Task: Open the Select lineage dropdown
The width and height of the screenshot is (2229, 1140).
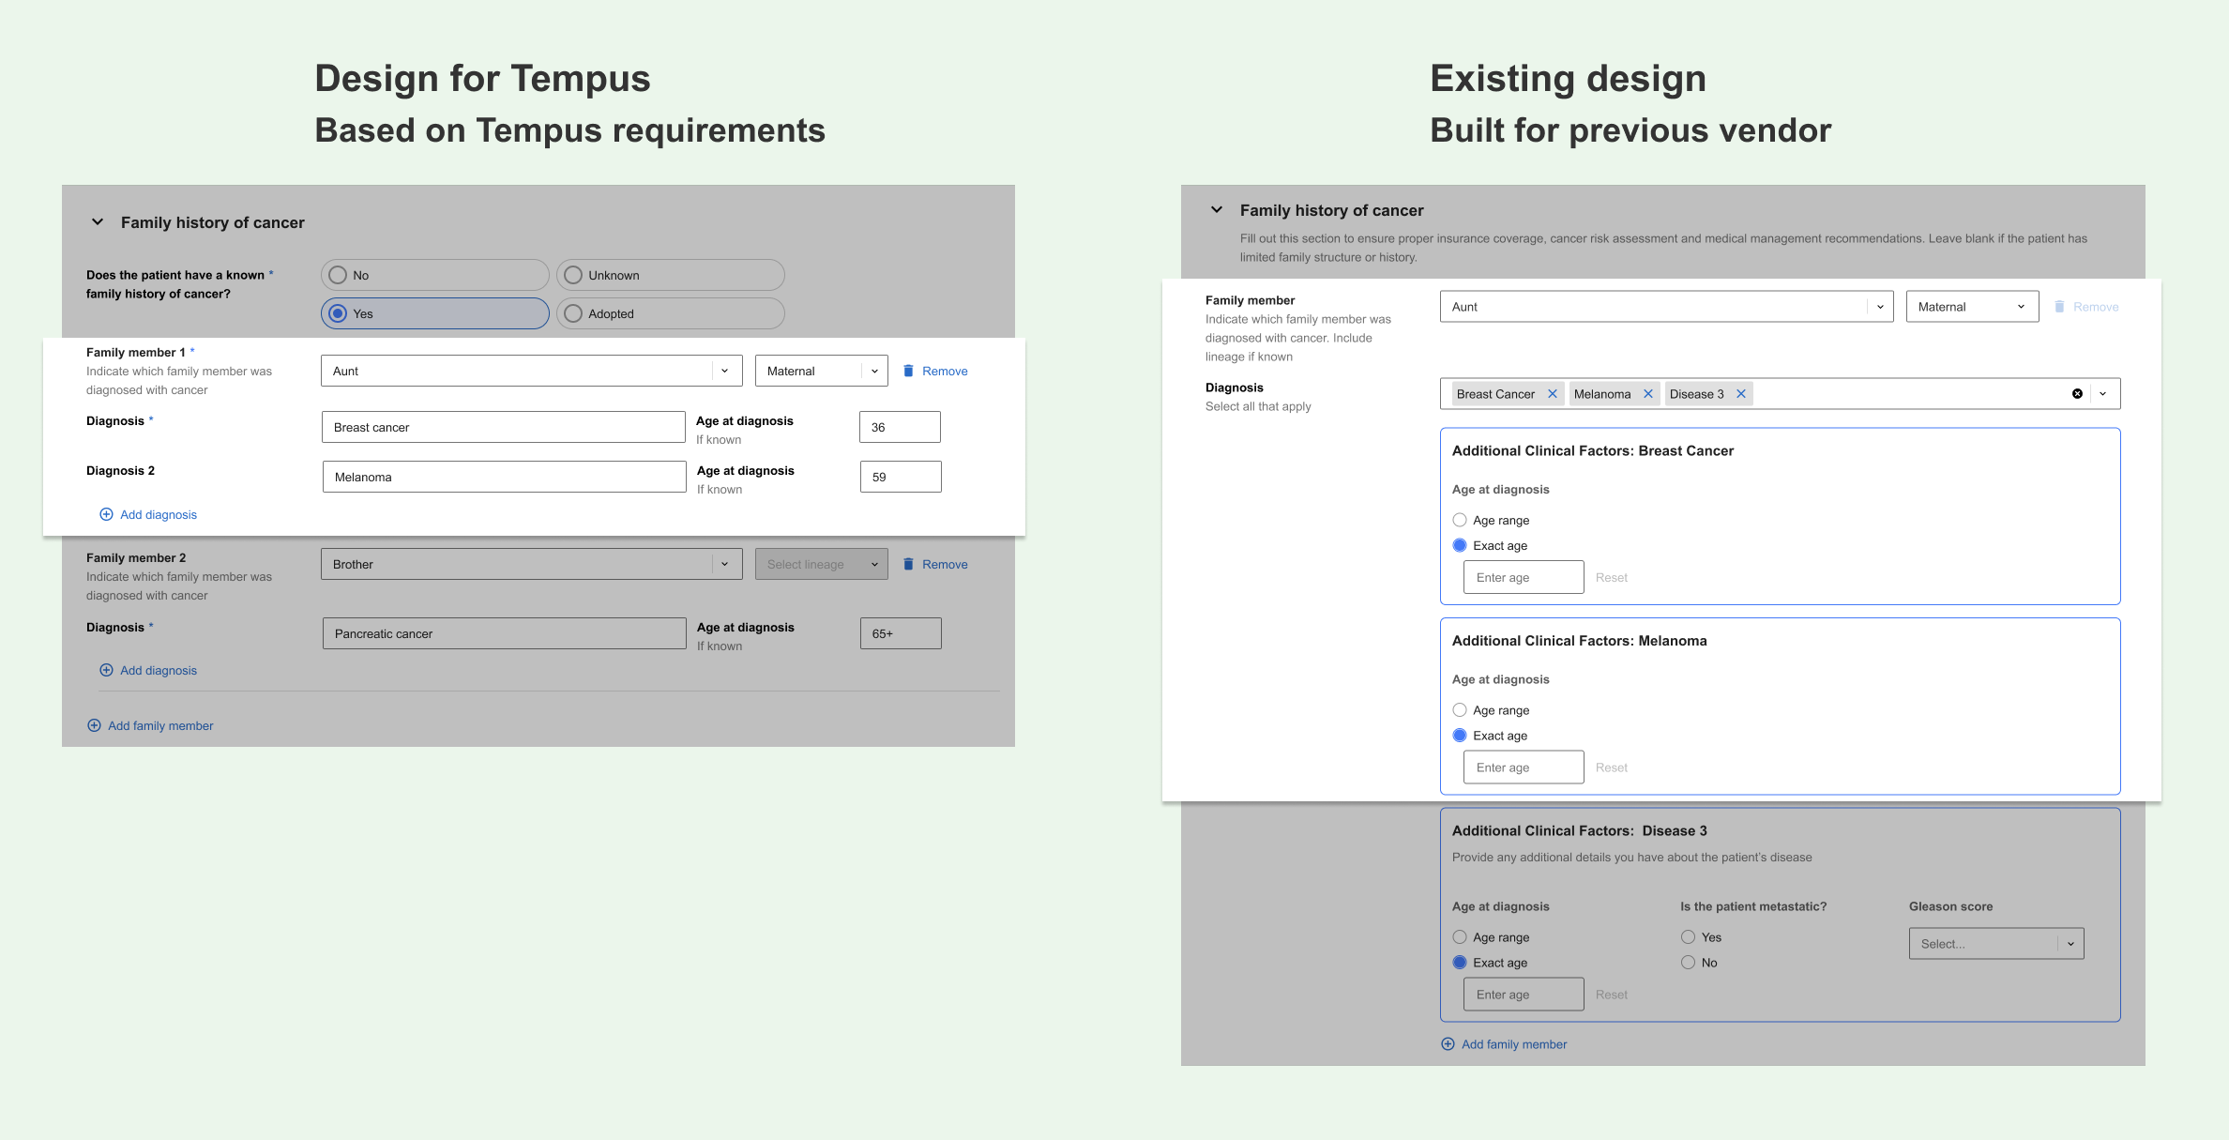Action: (x=821, y=564)
